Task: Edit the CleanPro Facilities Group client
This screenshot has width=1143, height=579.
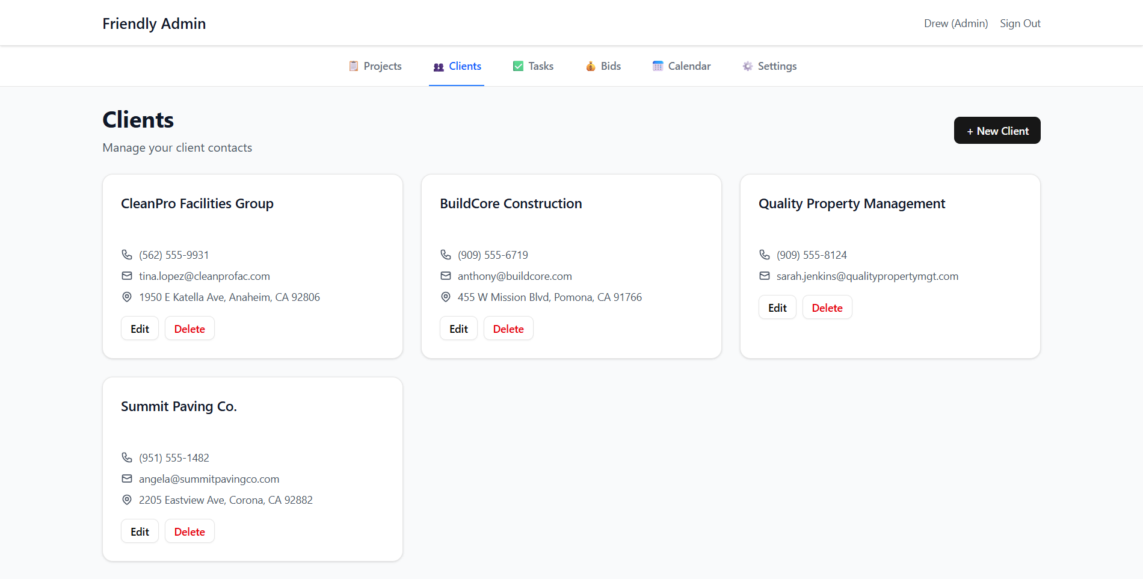Action: 140,329
